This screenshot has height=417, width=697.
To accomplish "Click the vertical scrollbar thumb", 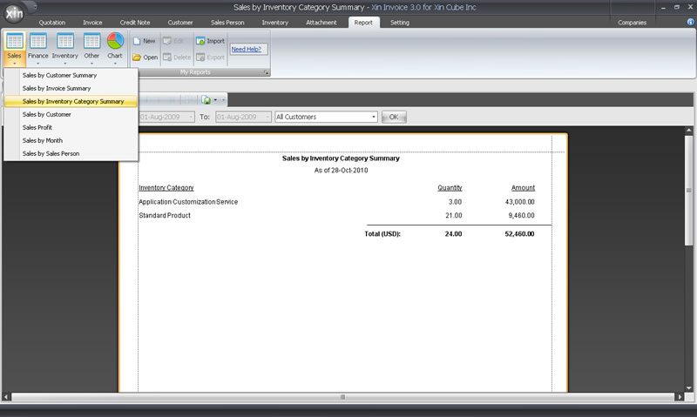I will tap(688, 191).
